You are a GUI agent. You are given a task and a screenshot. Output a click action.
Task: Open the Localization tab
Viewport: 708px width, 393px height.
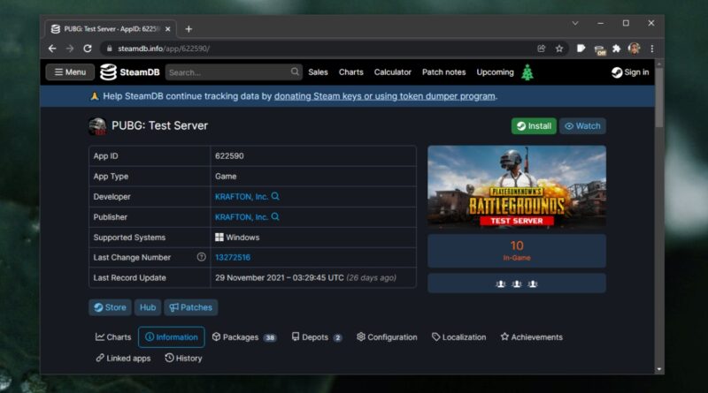point(458,337)
